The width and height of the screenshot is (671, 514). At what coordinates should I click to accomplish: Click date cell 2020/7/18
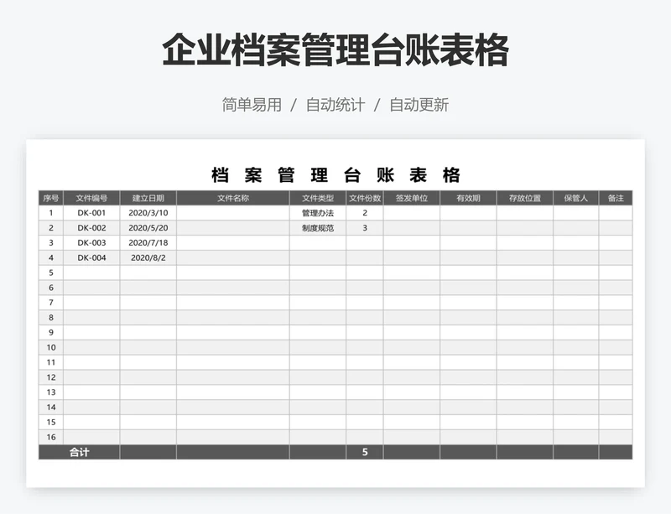coord(148,242)
